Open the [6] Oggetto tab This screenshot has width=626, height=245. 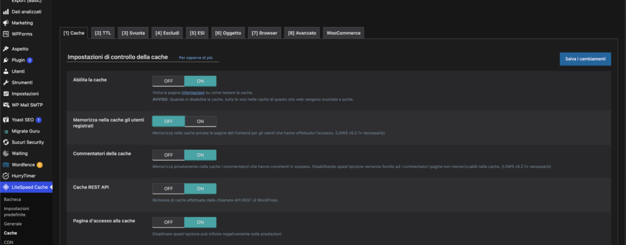pyautogui.click(x=228, y=33)
